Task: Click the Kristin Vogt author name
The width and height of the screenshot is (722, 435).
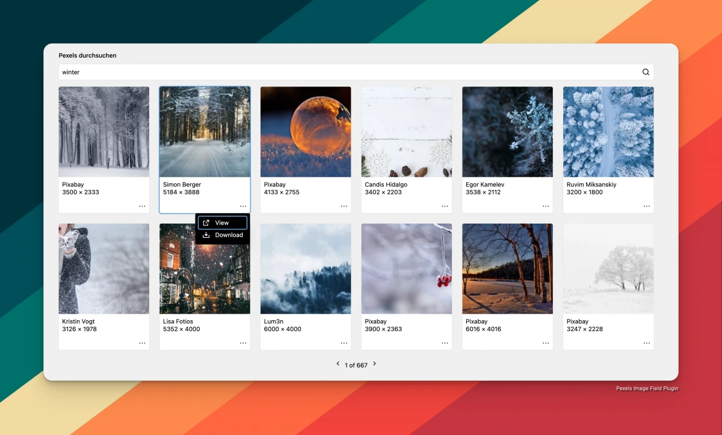Action: pyautogui.click(x=79, y=321)
